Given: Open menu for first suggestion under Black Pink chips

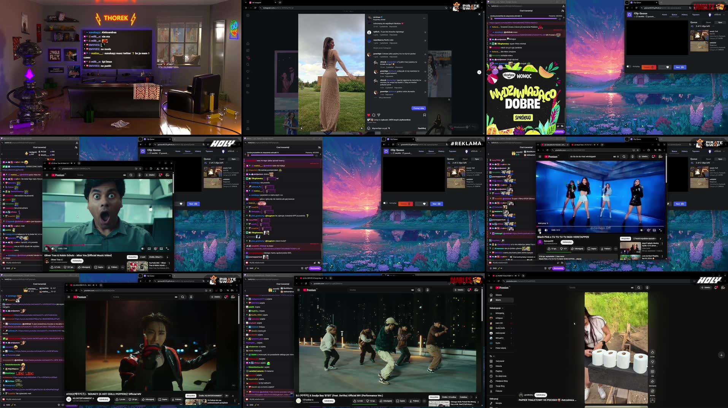Looking at the screenshot, I should point(662,243).
